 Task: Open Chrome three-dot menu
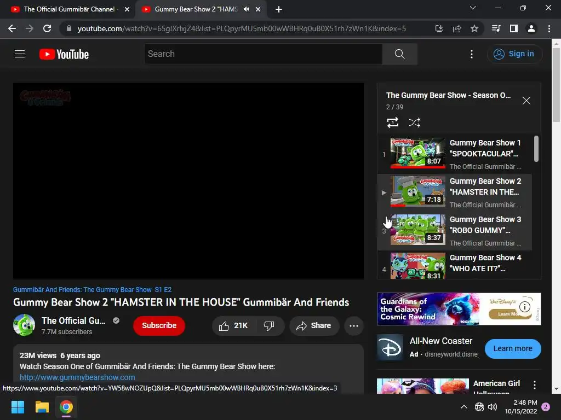tap(549, 28)
